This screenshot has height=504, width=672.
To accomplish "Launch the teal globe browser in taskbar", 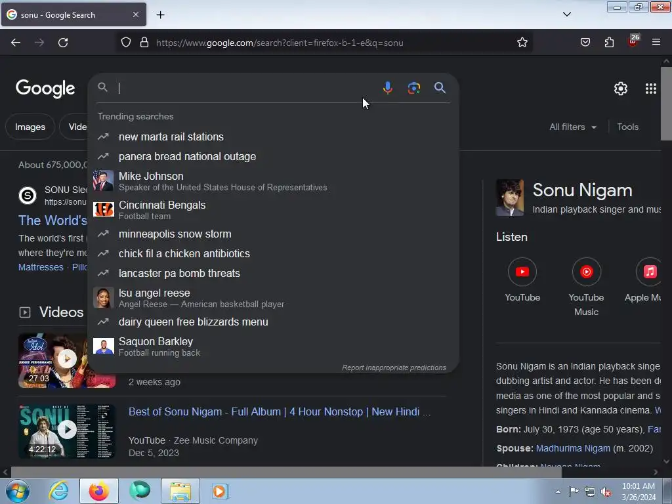I will (140, 491).
